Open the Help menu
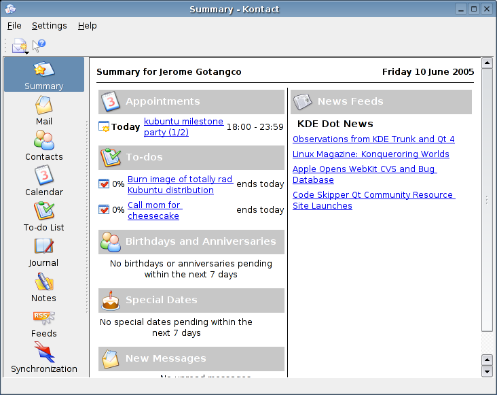The height and width of the screenshot is (395, 497). point(87,26)
